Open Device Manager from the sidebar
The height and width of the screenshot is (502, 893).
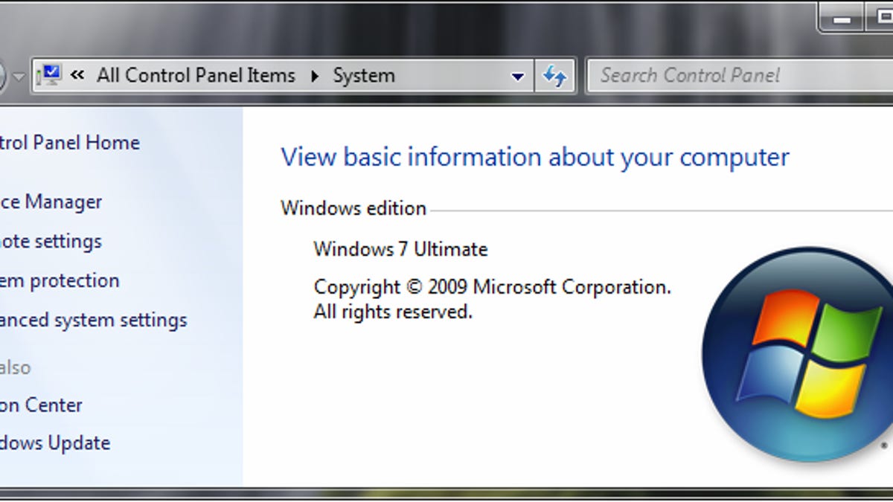pos(51,202)
